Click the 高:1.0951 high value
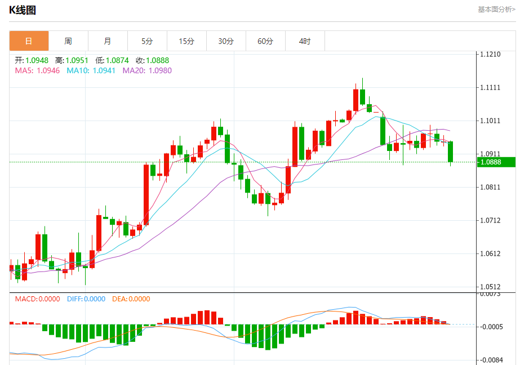Viewport: 520px width, 365px height. point(72,60)
